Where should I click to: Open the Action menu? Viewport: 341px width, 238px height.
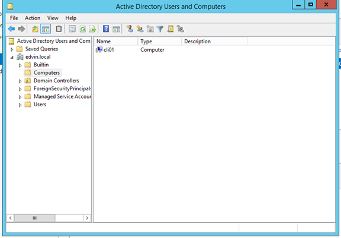(x=33, y=18)
